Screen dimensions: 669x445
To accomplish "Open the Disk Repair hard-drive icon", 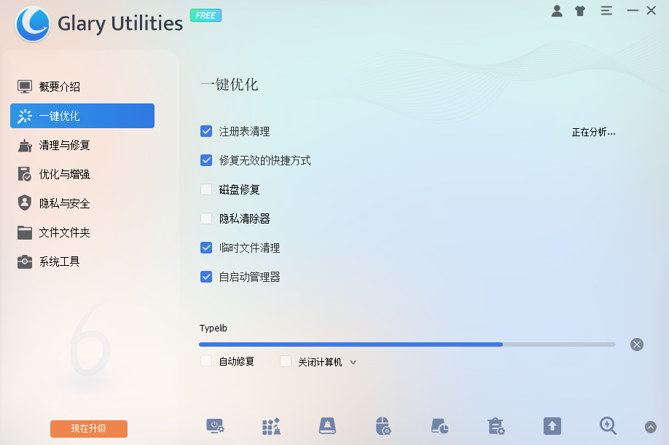I will (x=327, y=426).
